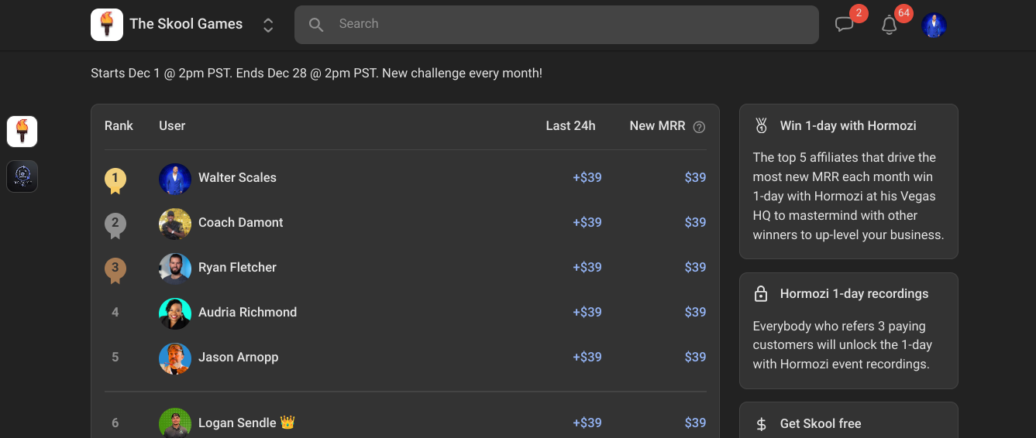Viewport: 1036px width, 438px height.
Task: Click Ryan Fletcher's avatar
Action: [x=175, y=268]
